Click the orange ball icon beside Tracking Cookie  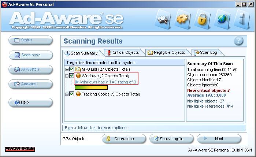78,94
